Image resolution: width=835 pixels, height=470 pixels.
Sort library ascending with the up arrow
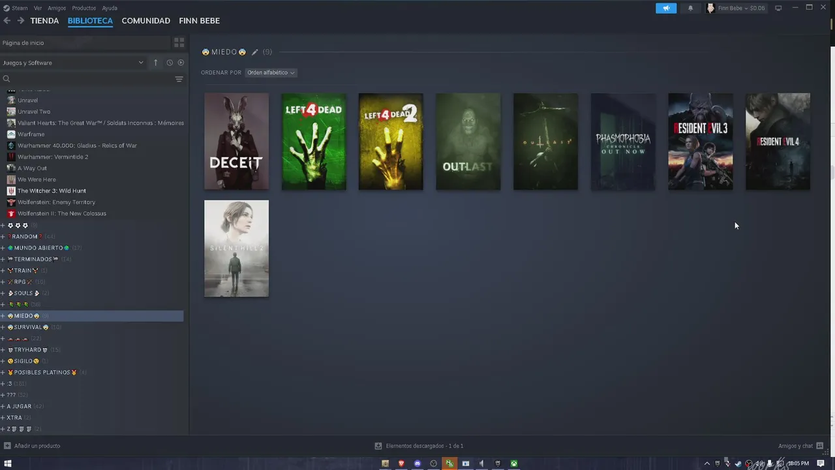155,63
